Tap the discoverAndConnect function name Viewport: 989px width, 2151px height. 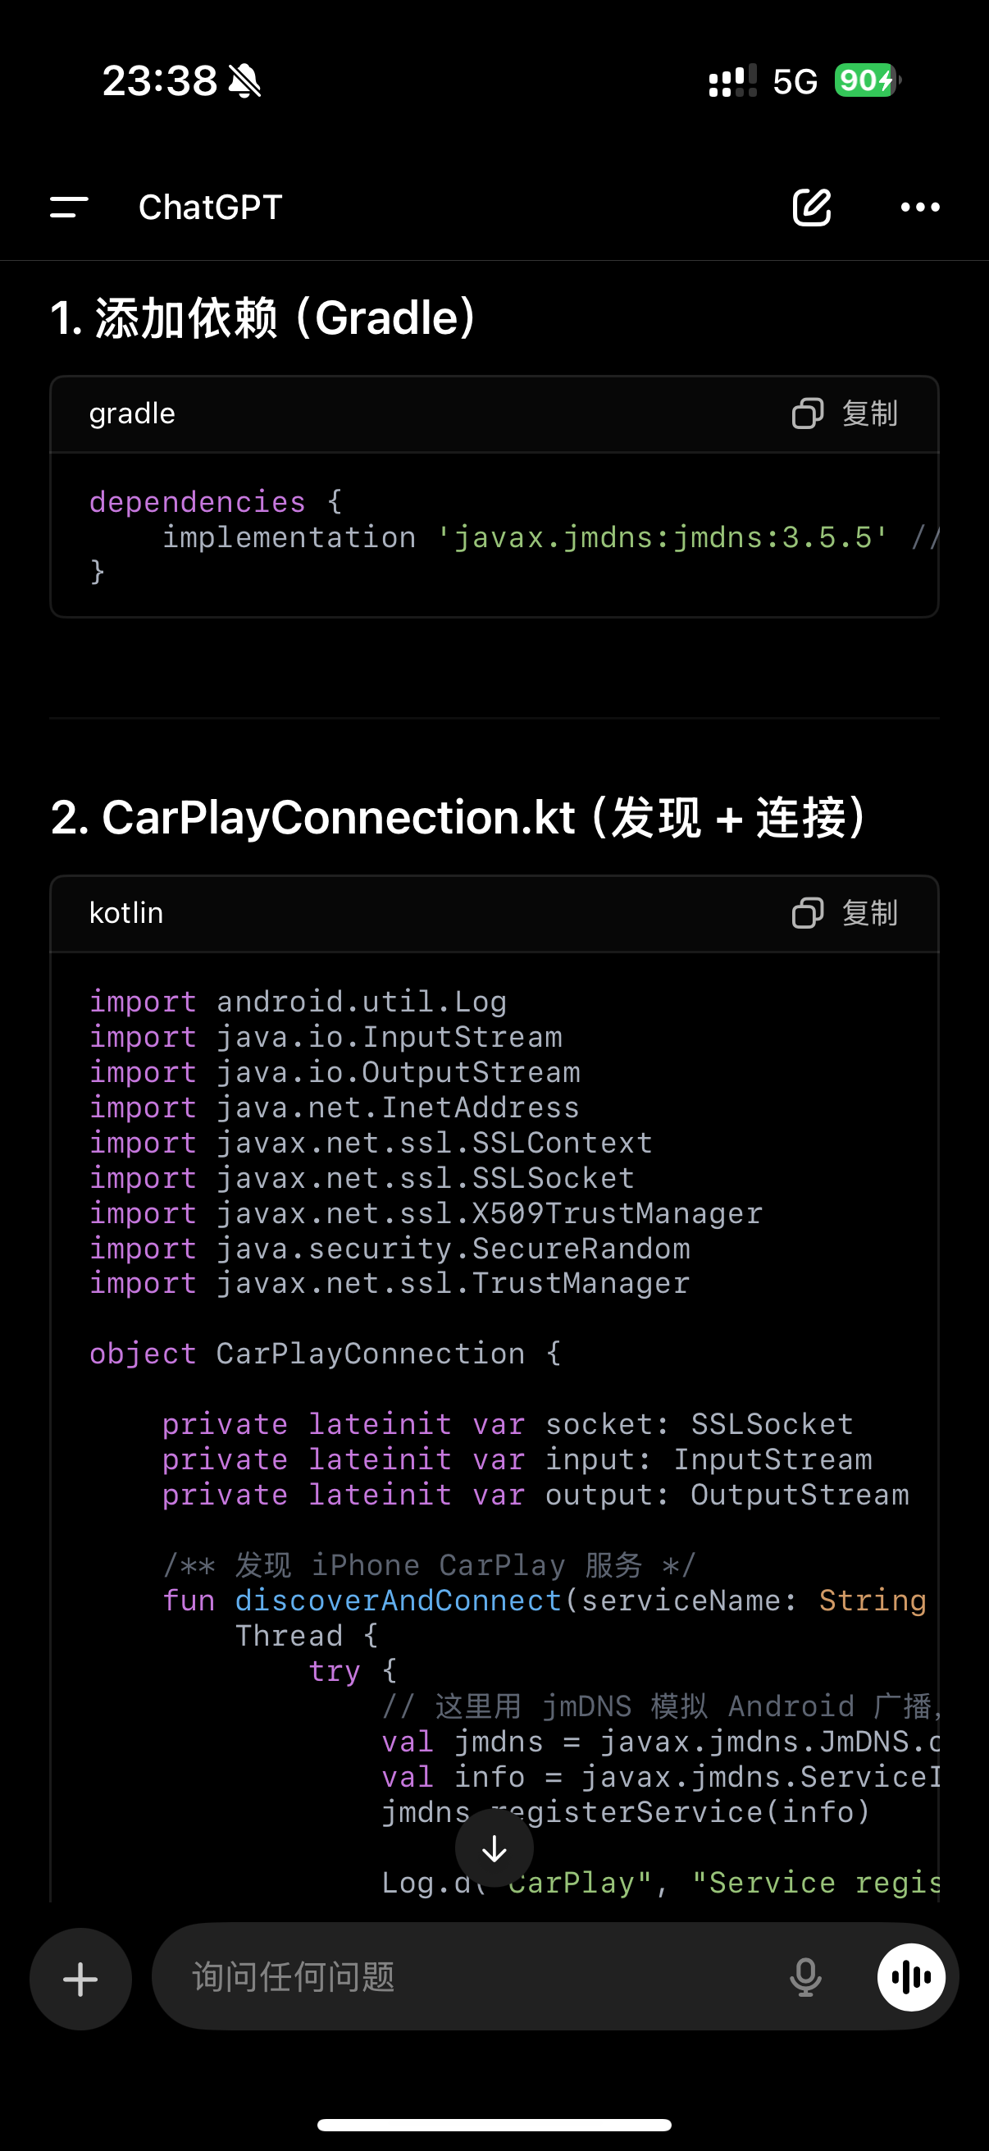[x=398, y=1600]
